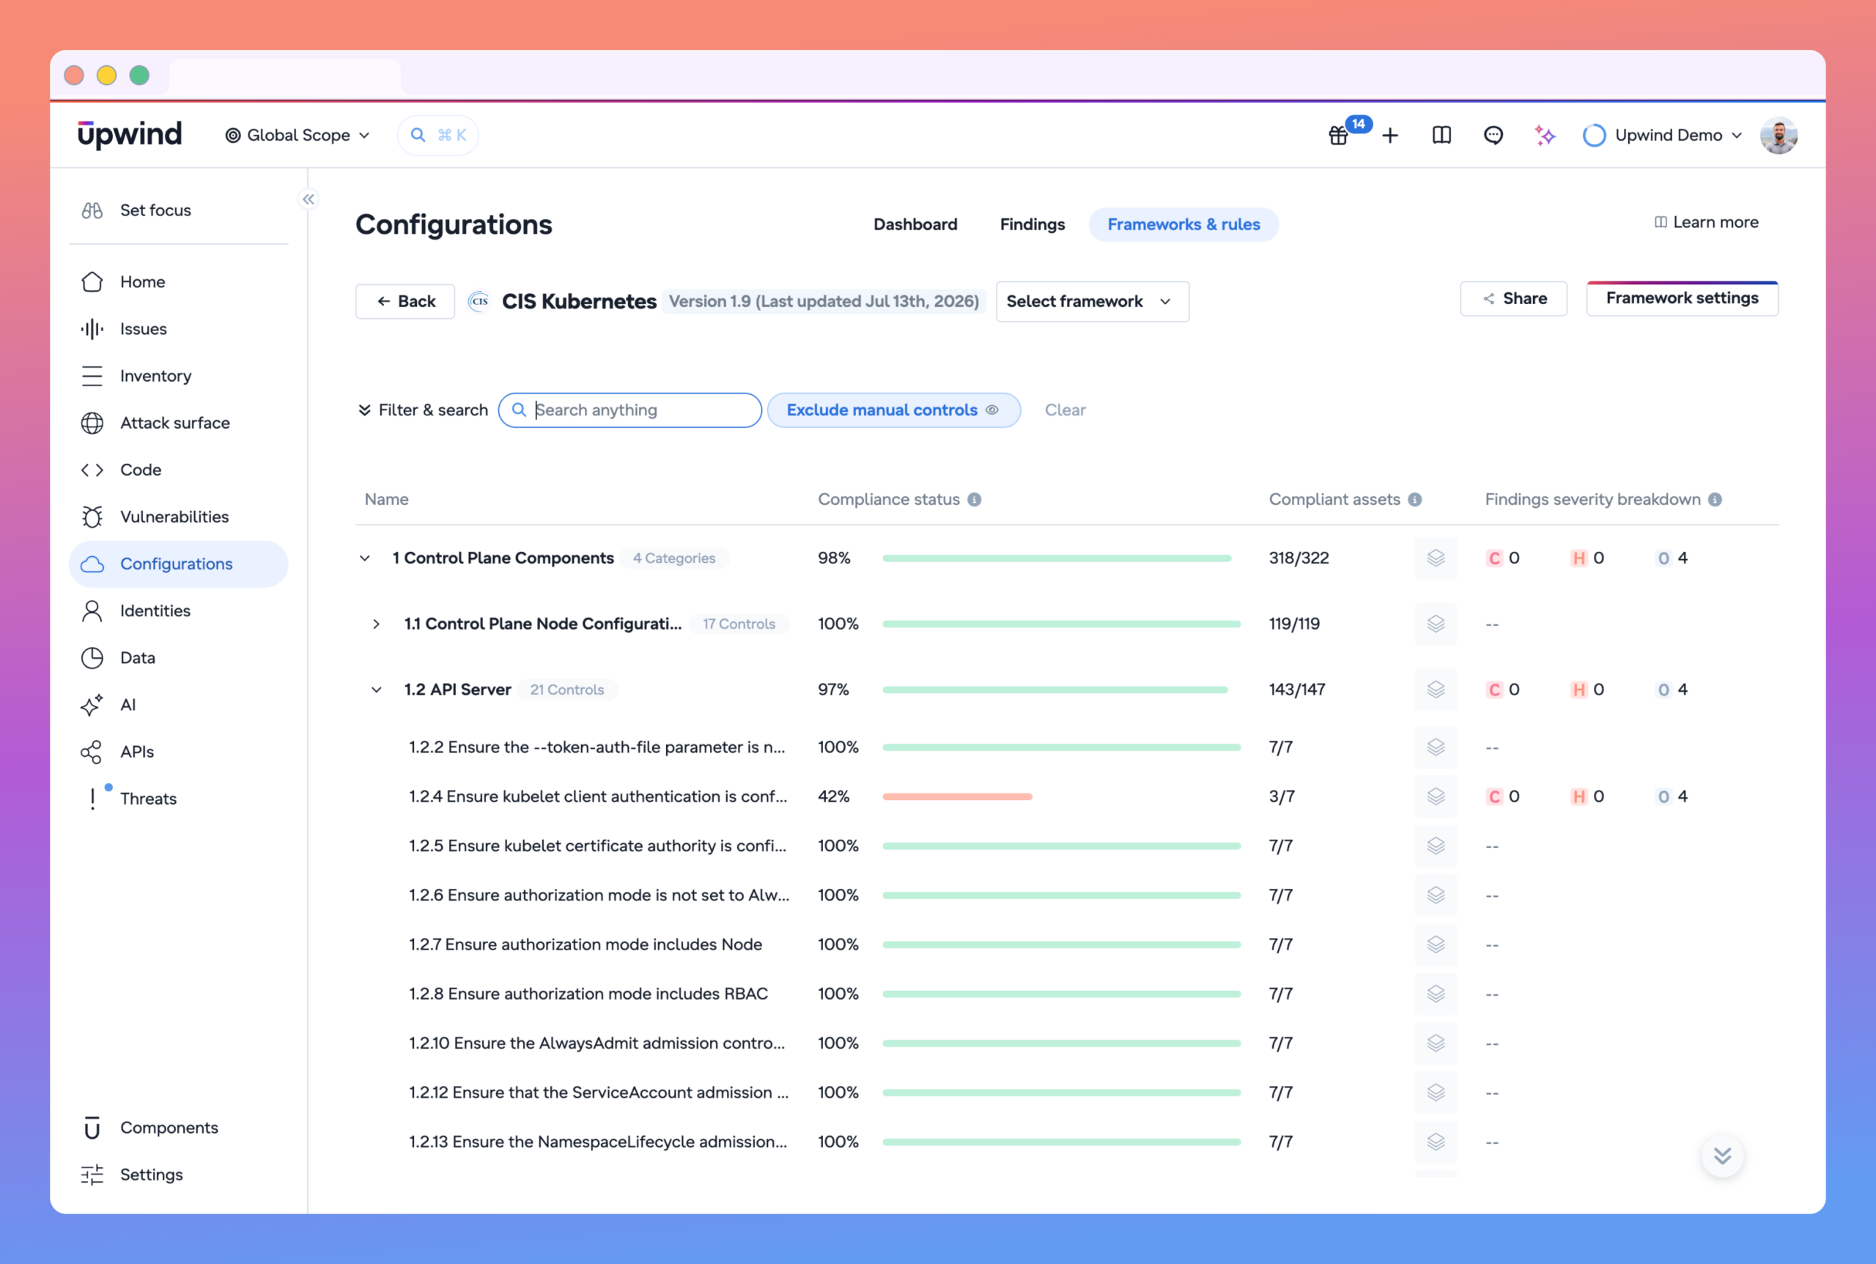1876x1264 pixels.
Task: Switch to the Dashboard tab
Action: coord(915,225)
